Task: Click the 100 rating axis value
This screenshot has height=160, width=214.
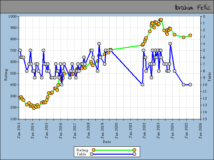Action: 13,119
